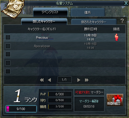Switch to the 傭兵 tab
This screenshot has height=118, width=129.
click(x=88, y=12)
